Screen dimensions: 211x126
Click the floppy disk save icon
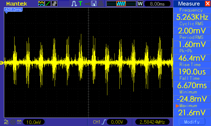[x=94, y=4]
